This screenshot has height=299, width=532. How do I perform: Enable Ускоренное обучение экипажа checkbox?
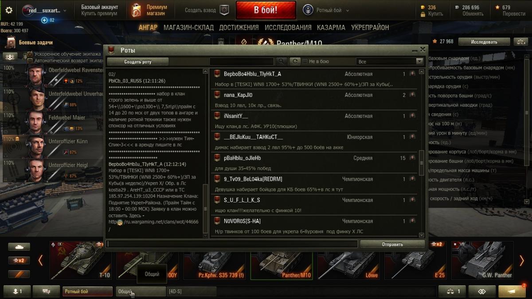pos(30,54)
